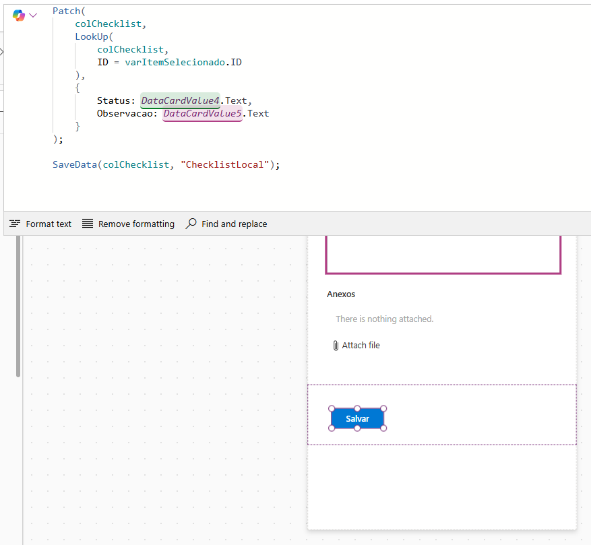Click the Attach file link
Image resolution: width=591 pixels, height=545 pixels.
point(361,346)
